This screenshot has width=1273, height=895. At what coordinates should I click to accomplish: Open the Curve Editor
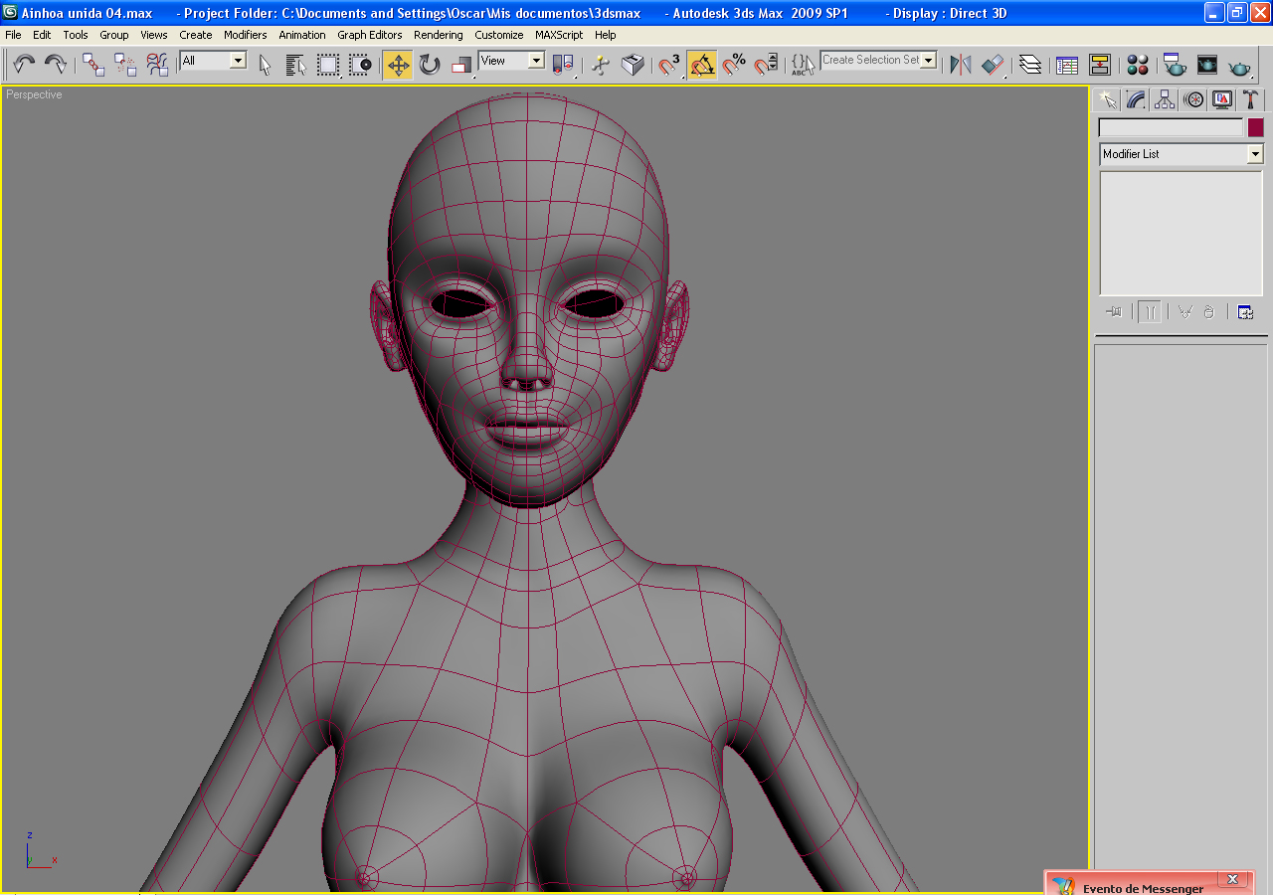[1067, 65]
